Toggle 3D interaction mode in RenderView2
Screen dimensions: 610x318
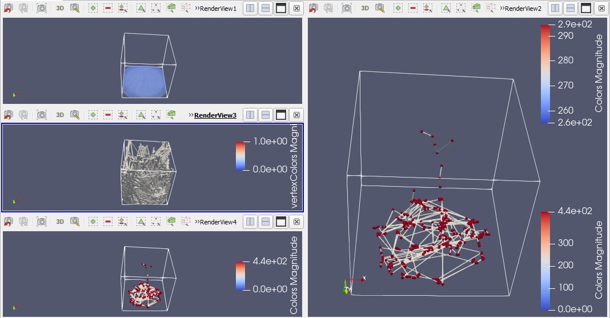[x=365, y=9]
